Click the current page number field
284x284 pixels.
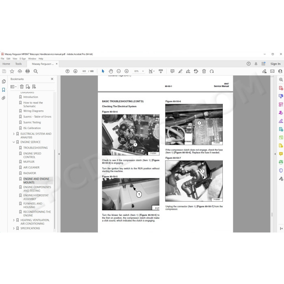click(84, 71)
